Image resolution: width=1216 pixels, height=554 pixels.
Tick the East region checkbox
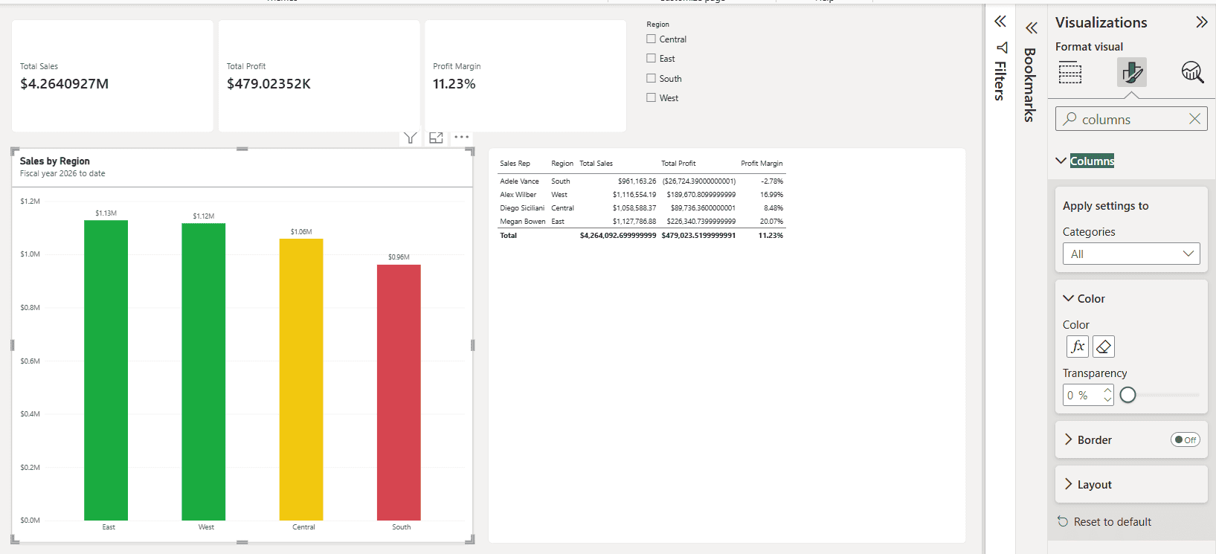click(651, 59)
